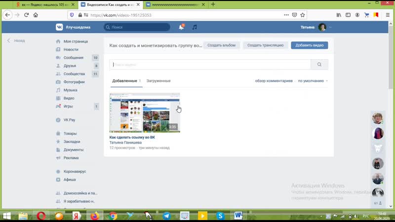
Task: Open a new browser tab
Action: (x=213, y=4)
